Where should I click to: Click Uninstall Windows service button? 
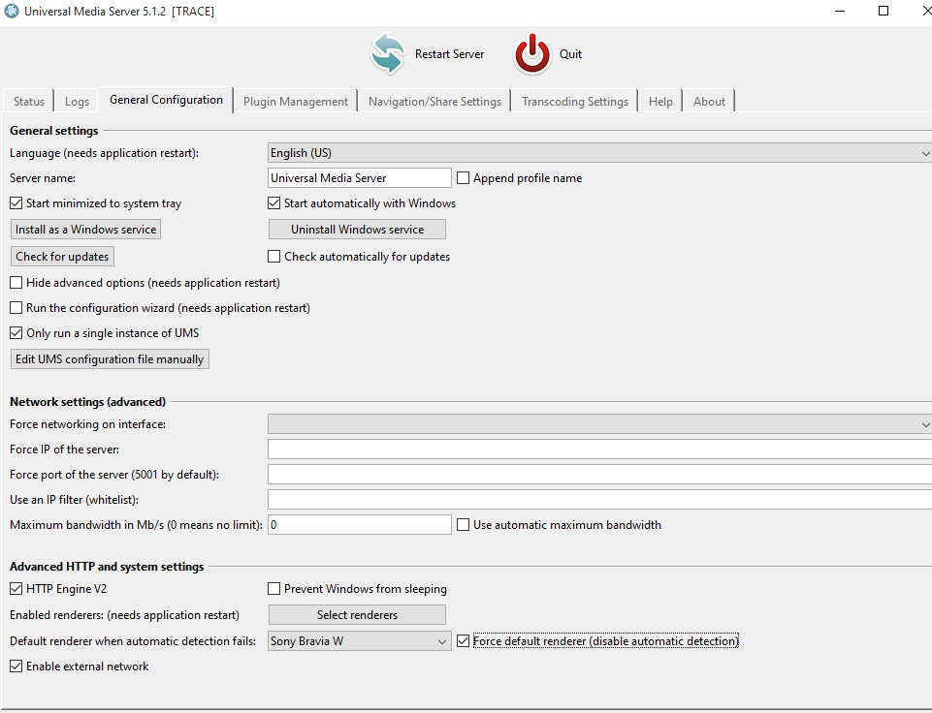click(x=357, y=230)
